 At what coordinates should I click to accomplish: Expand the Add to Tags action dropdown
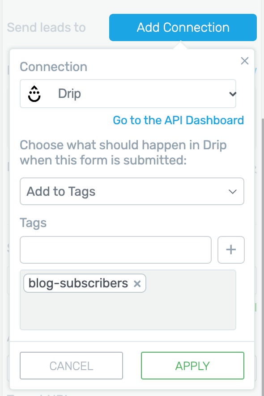(132, 191)
